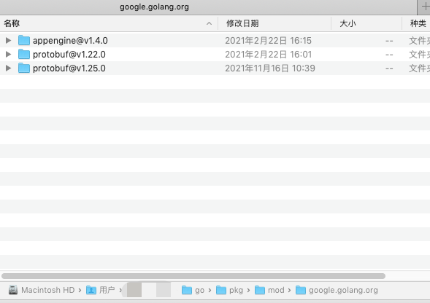Expand the protobuf@v1.22.0 disclosure triangle
The height and width of the screenshot is (303, 430).
pyautogui.click(x=9, y=54)
